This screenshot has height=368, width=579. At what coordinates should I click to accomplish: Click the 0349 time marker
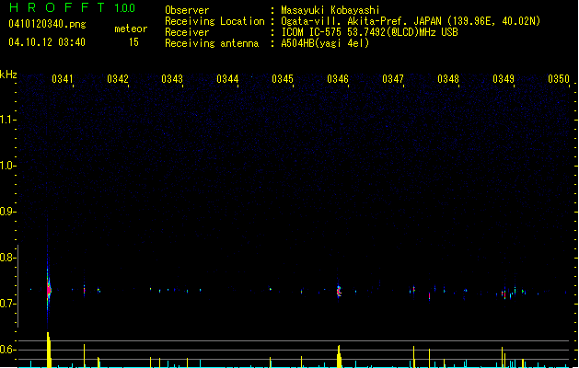(x=504, y=79)
